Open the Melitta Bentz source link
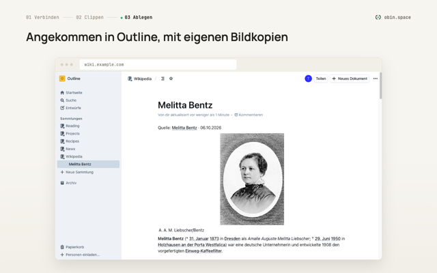The image size is (437, 273). point(184,128)
